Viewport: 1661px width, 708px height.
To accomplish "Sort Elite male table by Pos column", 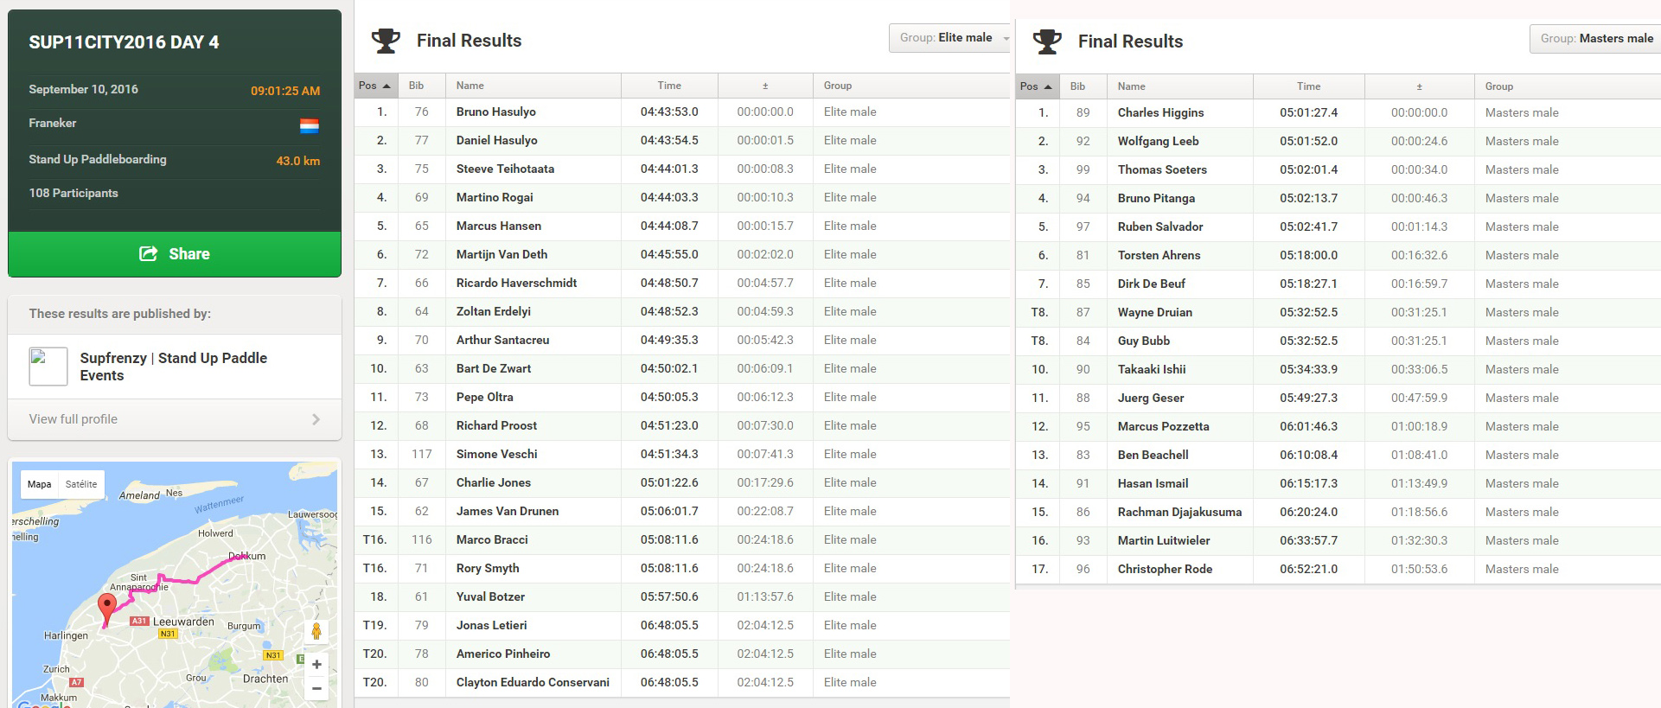I will pos(376,86).
